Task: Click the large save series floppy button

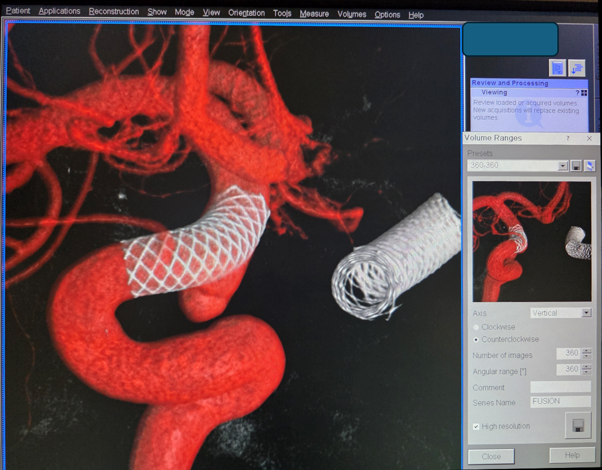Action: point(578,425)
